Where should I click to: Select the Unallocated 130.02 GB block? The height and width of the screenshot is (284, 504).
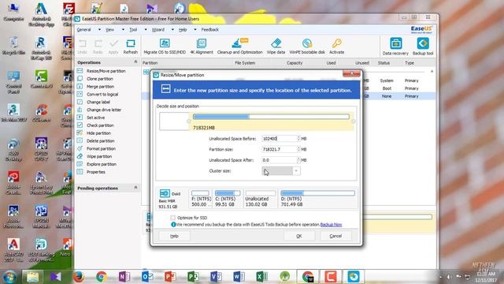(x=260, y=199)
